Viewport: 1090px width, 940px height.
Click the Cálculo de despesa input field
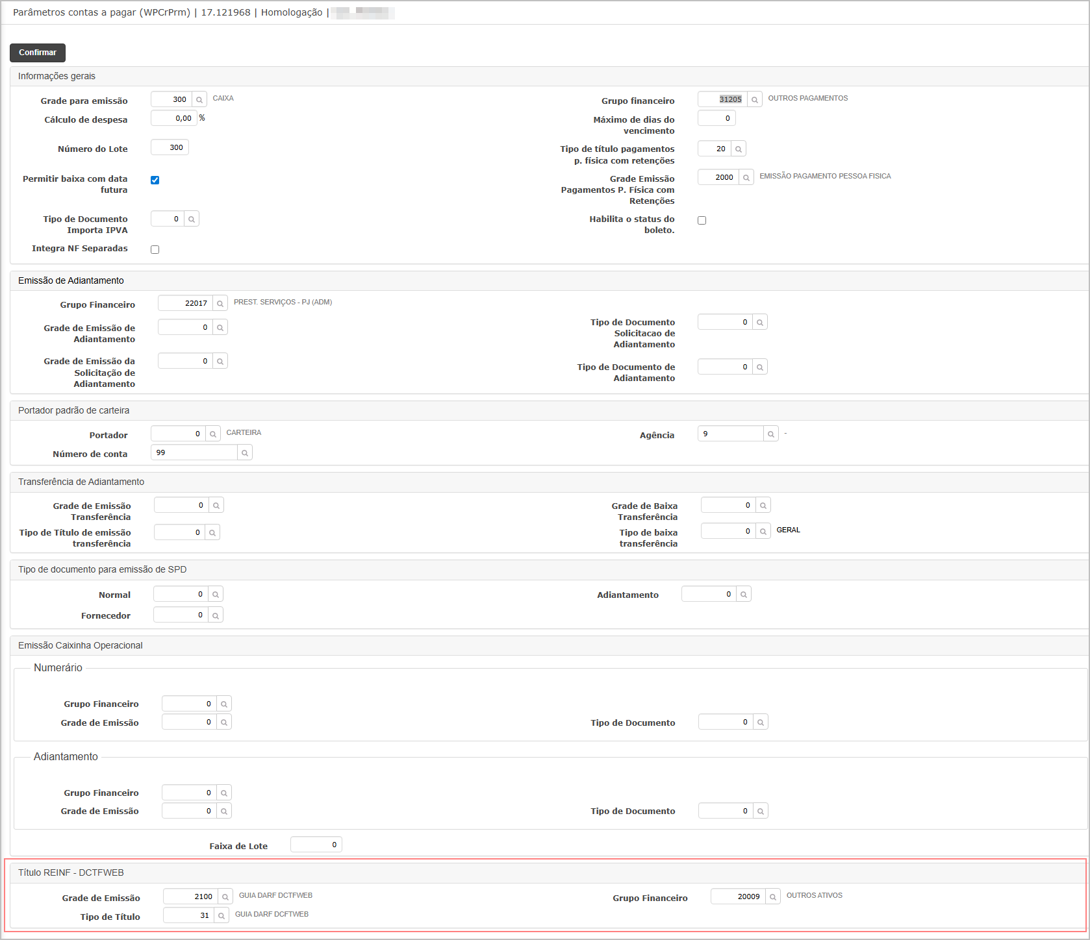[173, 118]
